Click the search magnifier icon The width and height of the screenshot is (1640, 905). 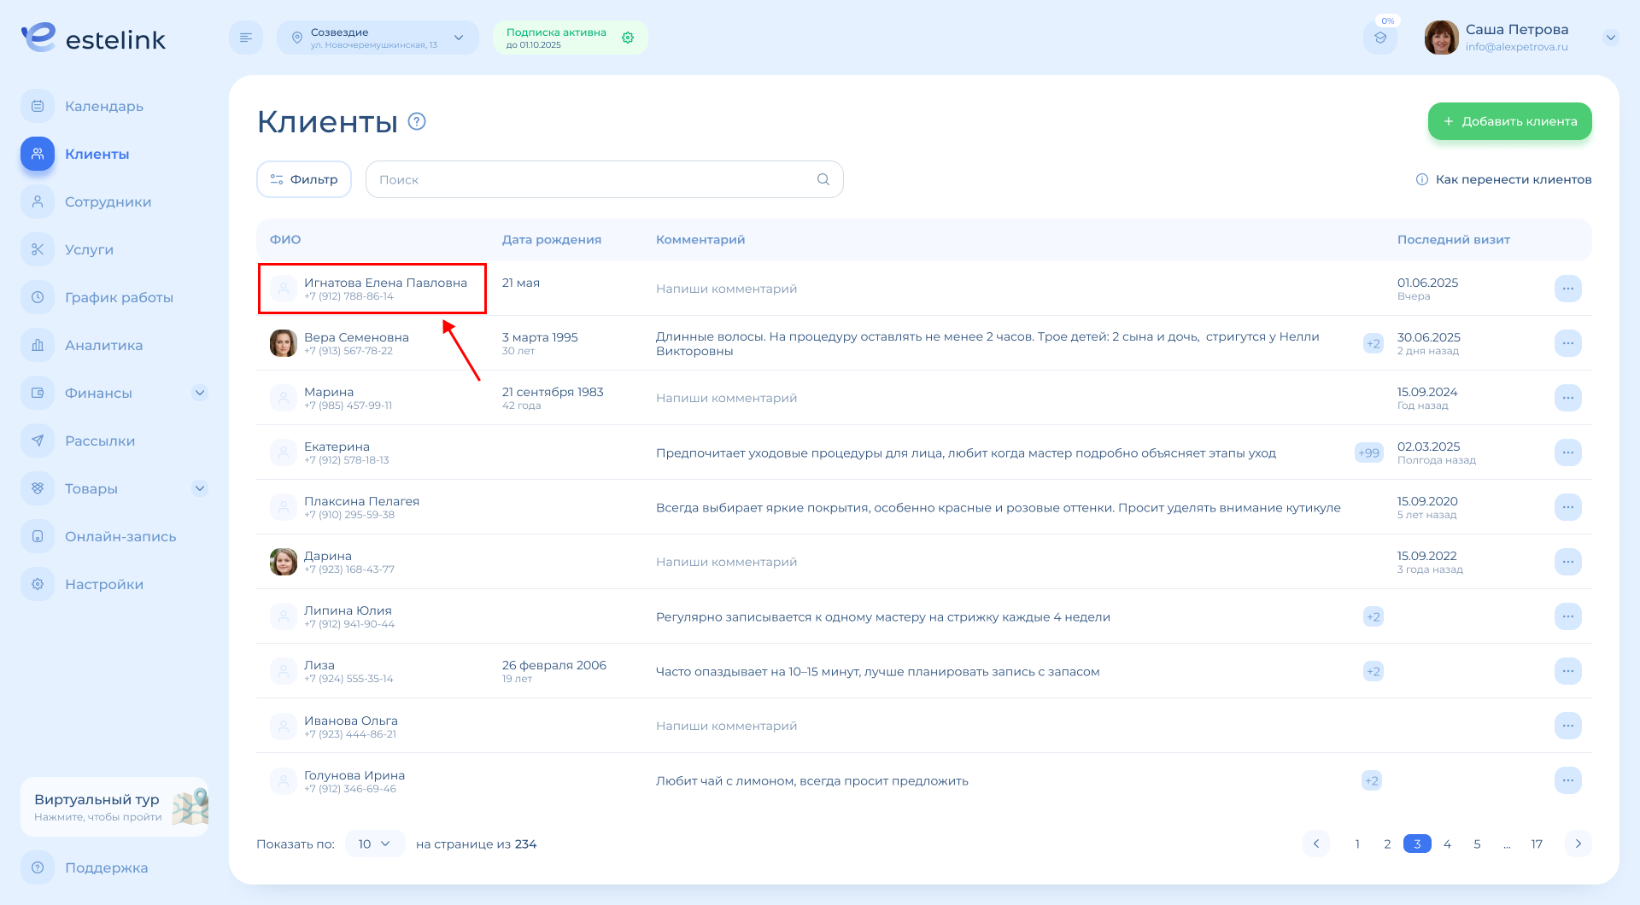pyautogui.click(x=823, y=179)
